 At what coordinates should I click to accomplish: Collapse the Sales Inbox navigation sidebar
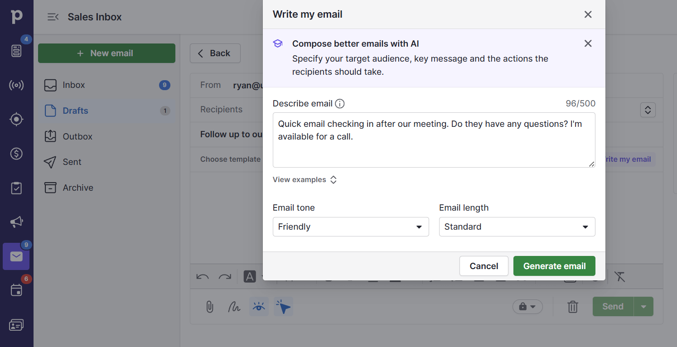pyautogui.click(x=53, y=17)
